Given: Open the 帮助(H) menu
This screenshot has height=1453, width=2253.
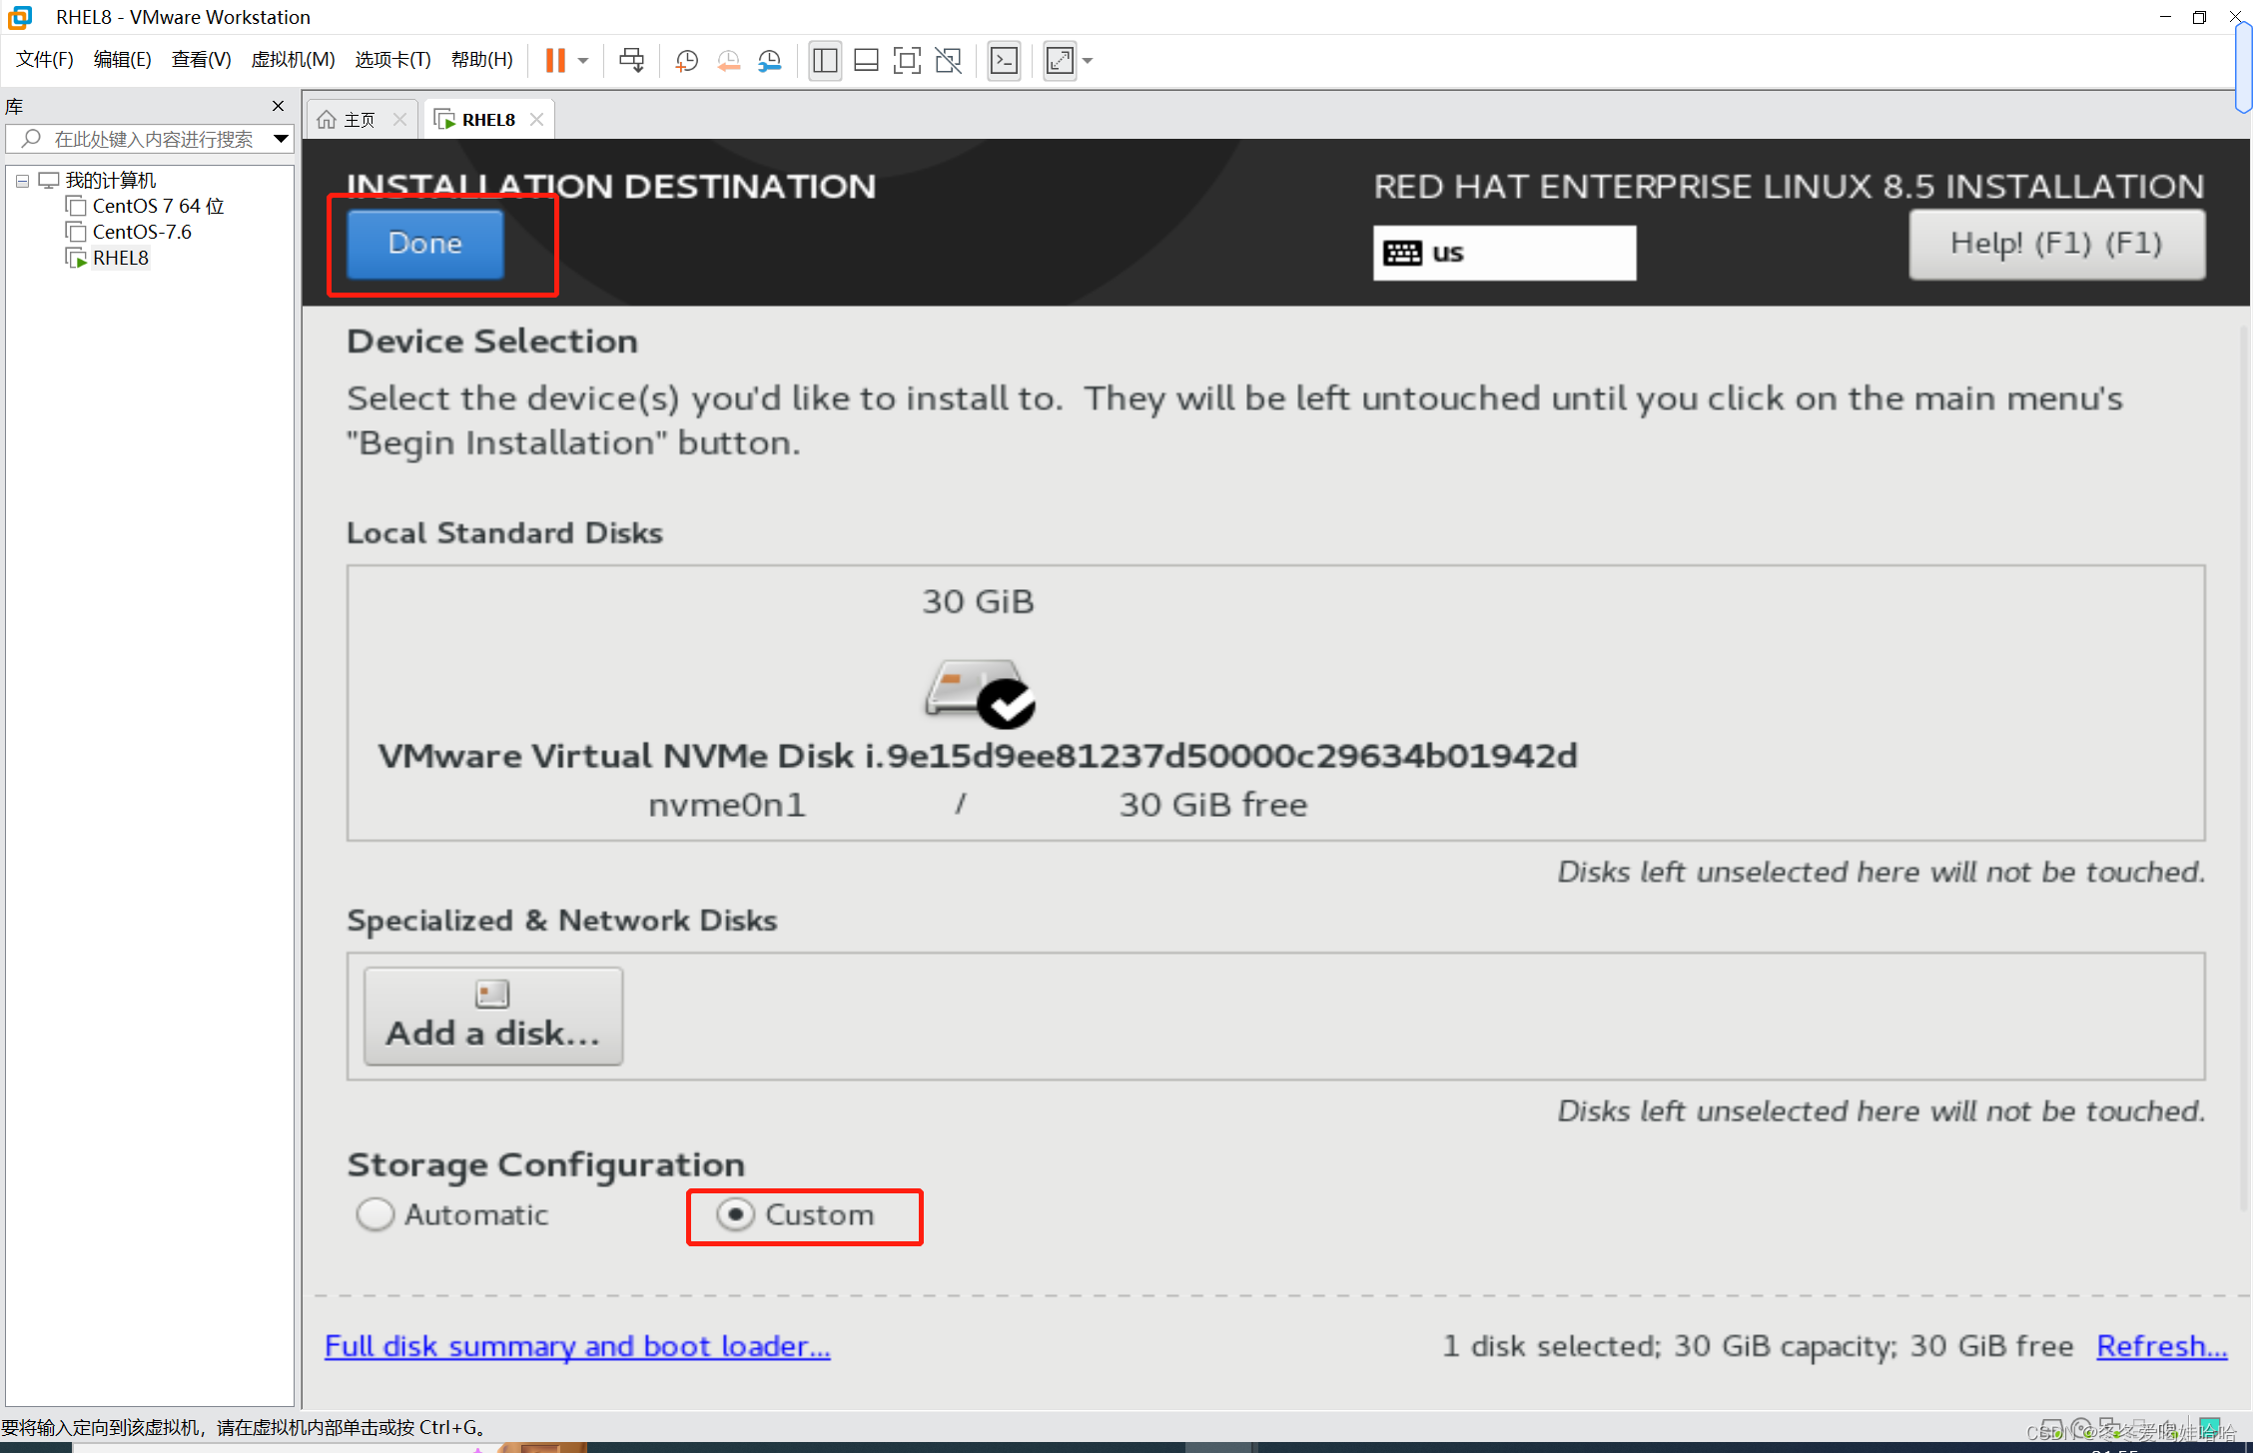Looking at the screenshot, I should click(481, 60).
